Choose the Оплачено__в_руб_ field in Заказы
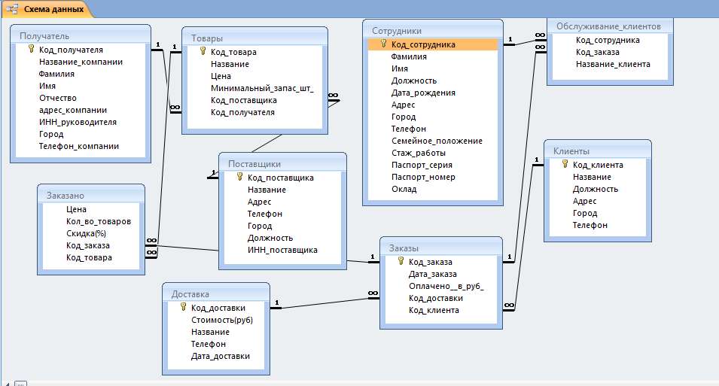The width and height of the screenshot is (719, 386). (x=446, y=286)
